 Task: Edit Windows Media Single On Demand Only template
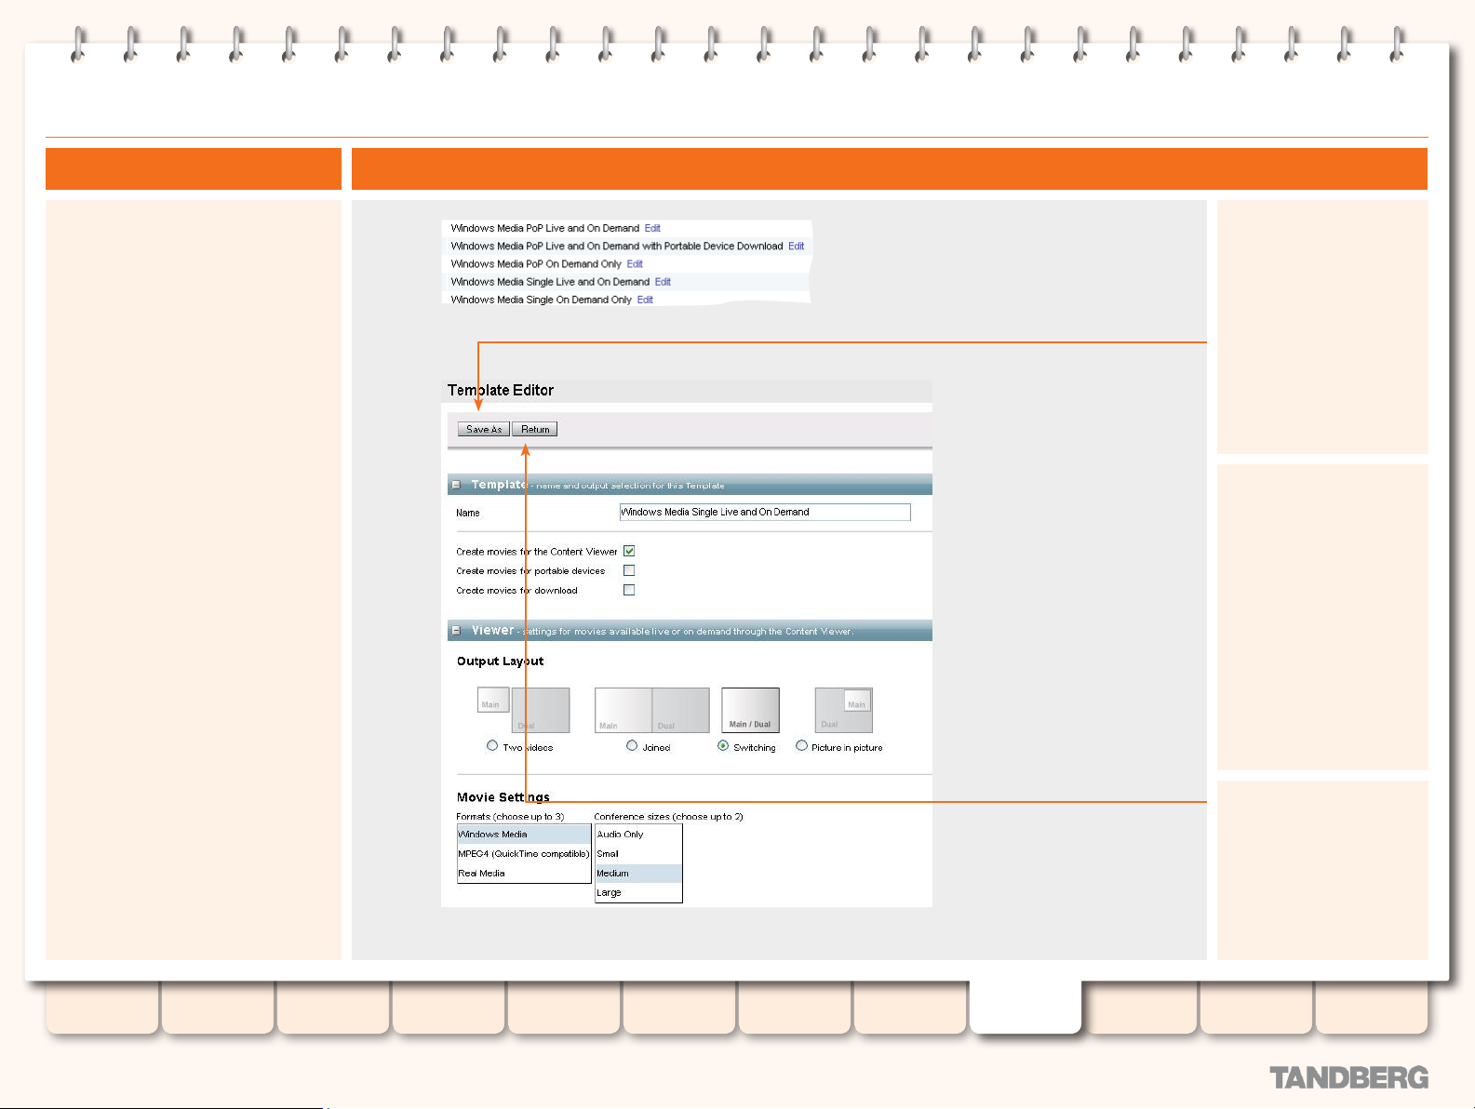645,300
